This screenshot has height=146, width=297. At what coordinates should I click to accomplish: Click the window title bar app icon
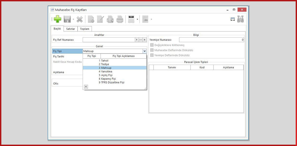point(52,10)
